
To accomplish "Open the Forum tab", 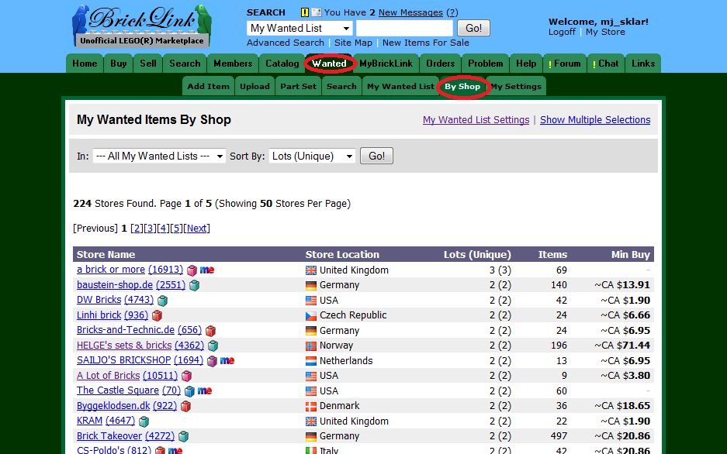I will [564, 64].
